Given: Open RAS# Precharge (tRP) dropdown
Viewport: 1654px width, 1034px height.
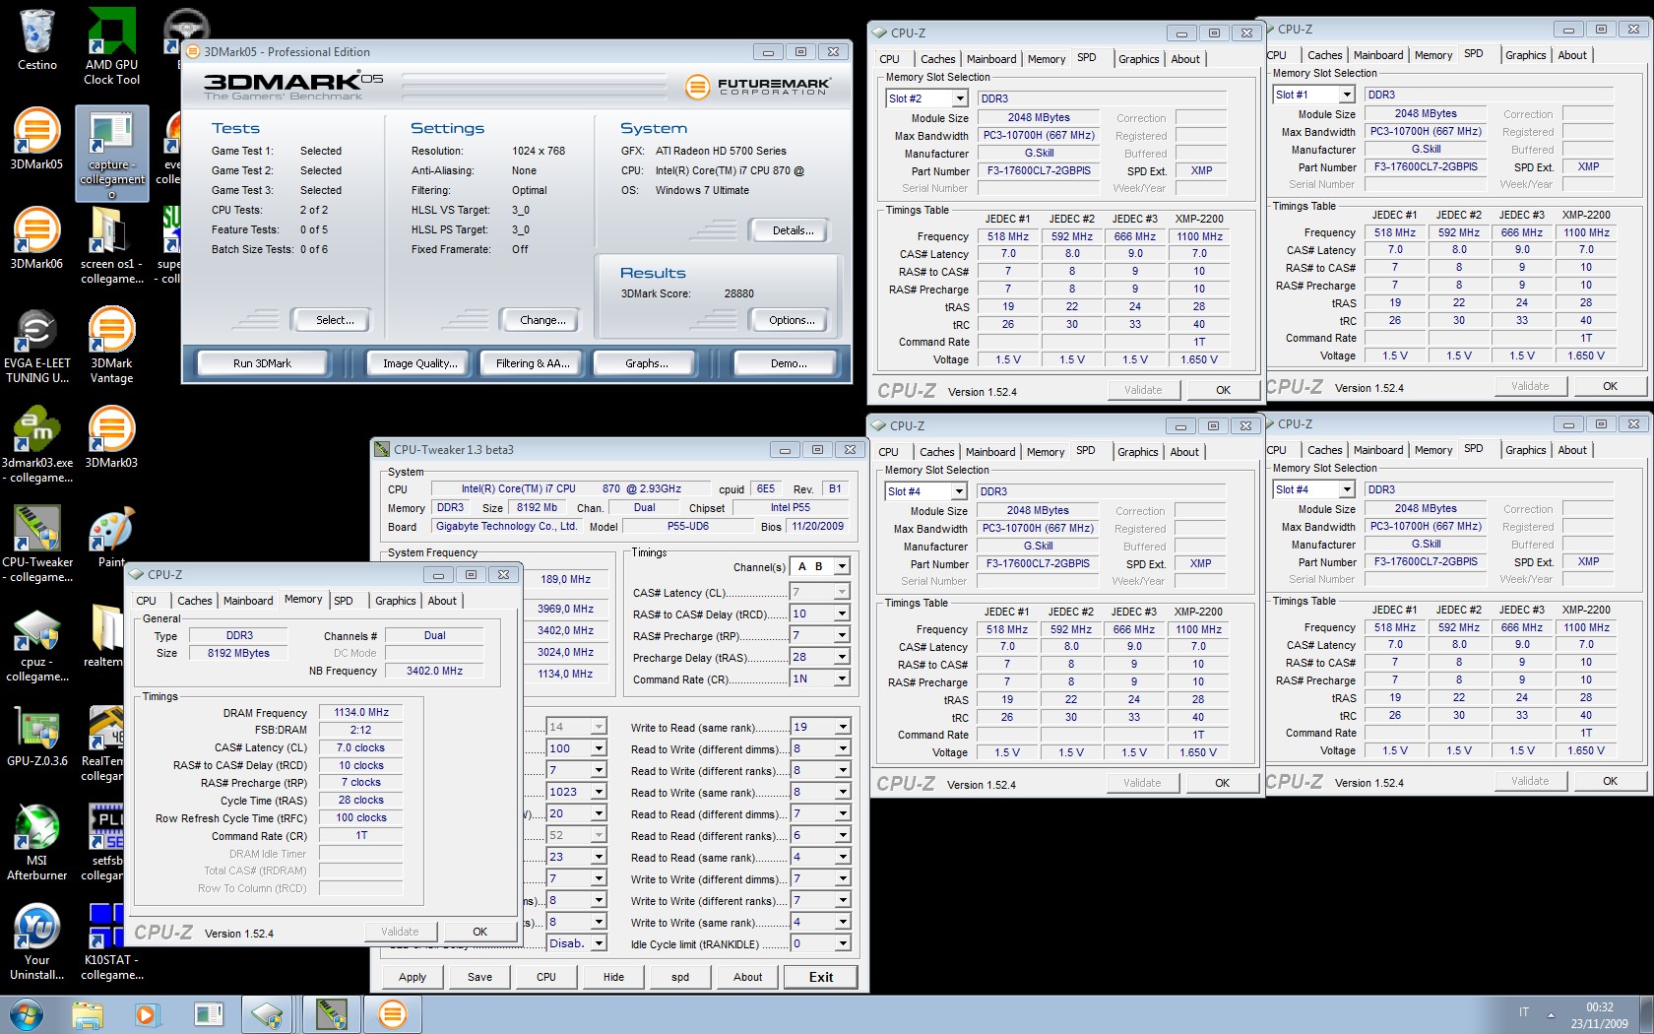Looking at the screenshot, I should (x=842, y=635).
